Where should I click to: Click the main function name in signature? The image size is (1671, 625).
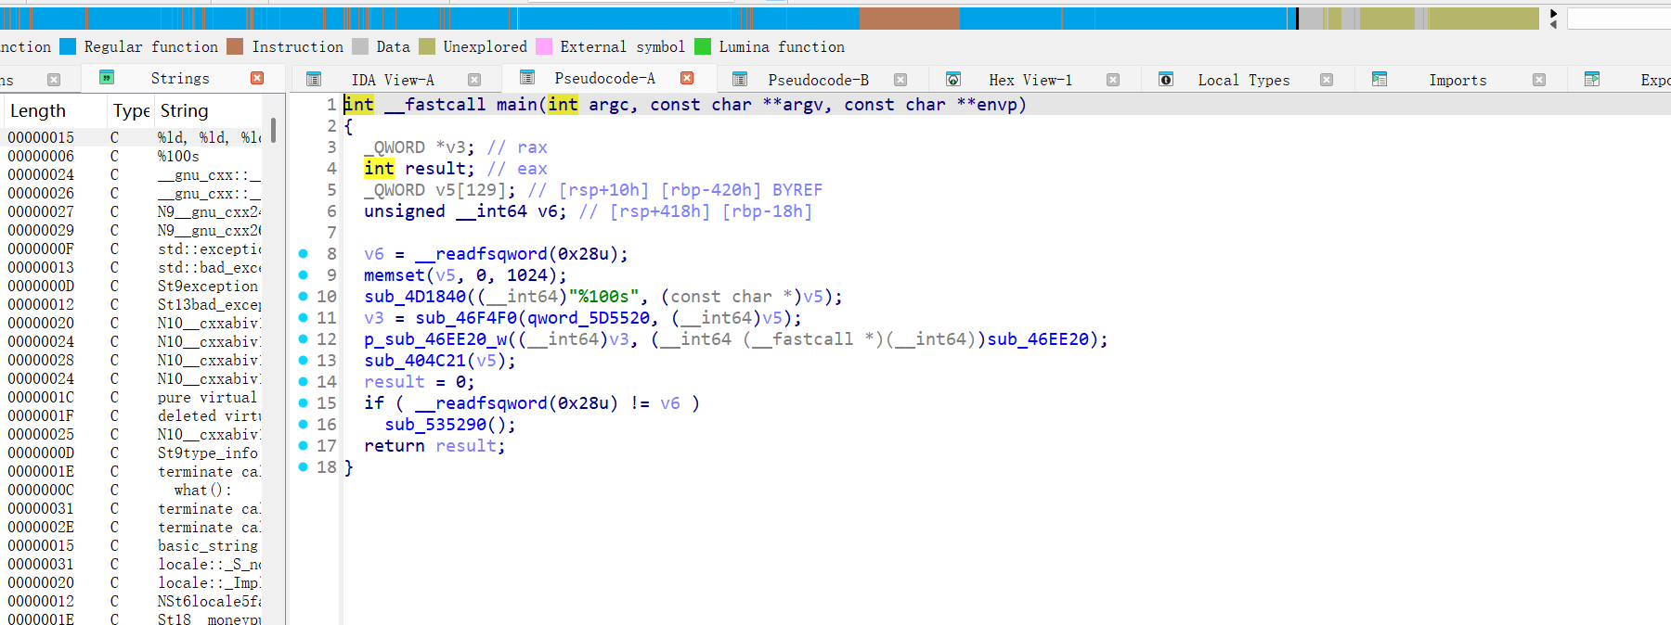[x=517, y=105]
